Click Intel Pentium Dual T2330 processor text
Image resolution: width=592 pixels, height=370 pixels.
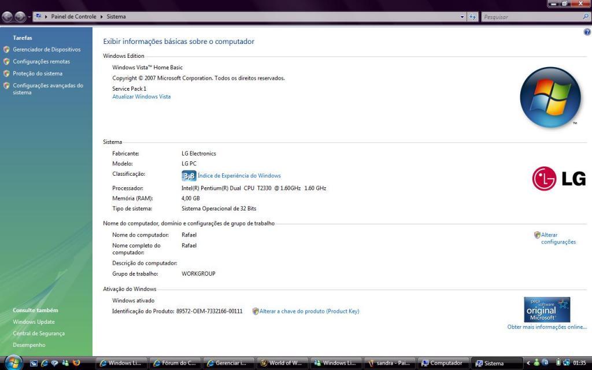coord(254,188)
